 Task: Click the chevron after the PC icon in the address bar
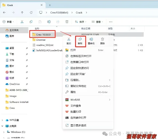(x=46, y=13)
